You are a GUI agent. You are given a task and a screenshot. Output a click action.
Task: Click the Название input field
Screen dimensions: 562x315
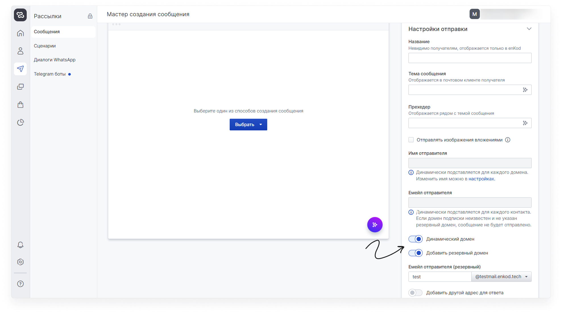pyautogui.click(x=470, y=58)
